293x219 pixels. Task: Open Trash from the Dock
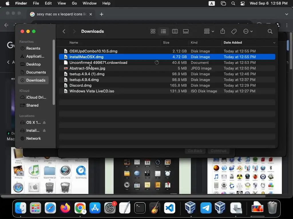272,208
